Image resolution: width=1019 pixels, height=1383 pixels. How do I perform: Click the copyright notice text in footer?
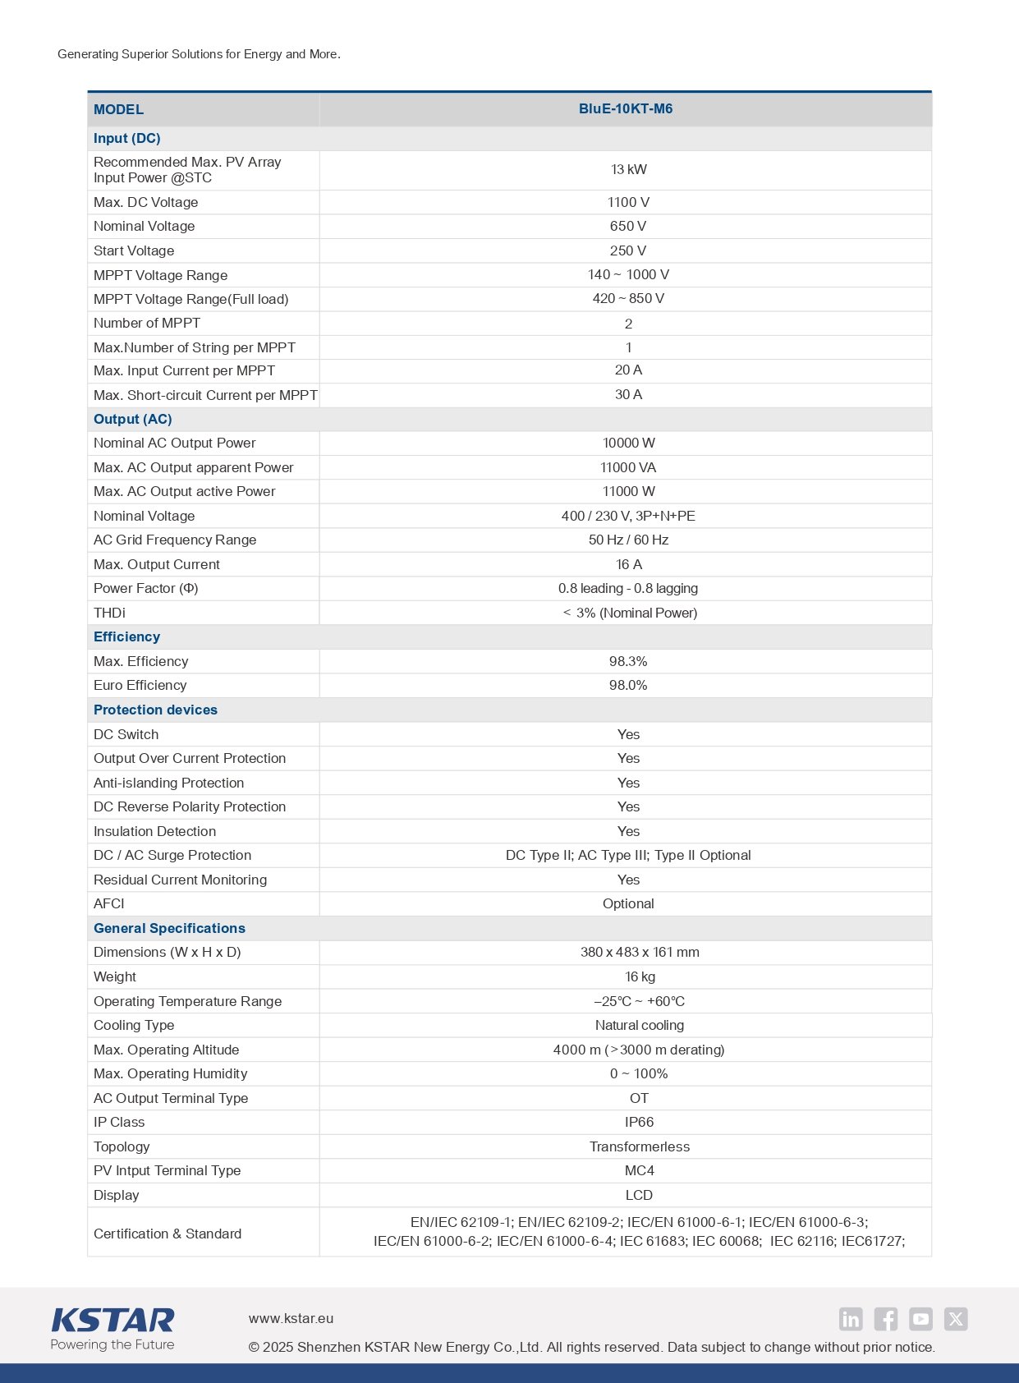(x=591, y=1347)
